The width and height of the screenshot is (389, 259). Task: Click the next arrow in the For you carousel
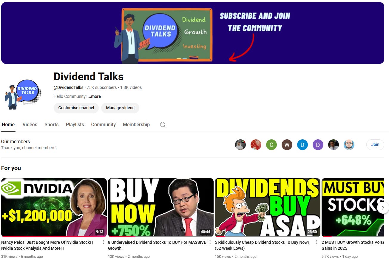coord(383,208)
